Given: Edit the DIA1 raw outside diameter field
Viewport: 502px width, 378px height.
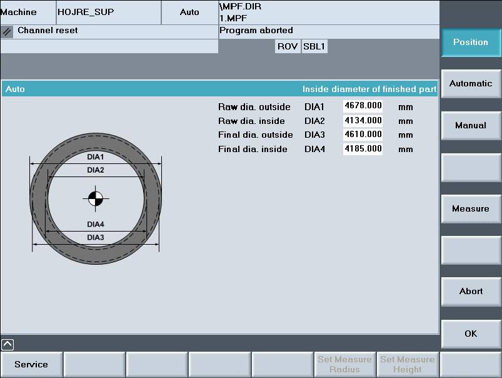Looking at the screenshot, I should pyautogui.click(x=363, y=106).
